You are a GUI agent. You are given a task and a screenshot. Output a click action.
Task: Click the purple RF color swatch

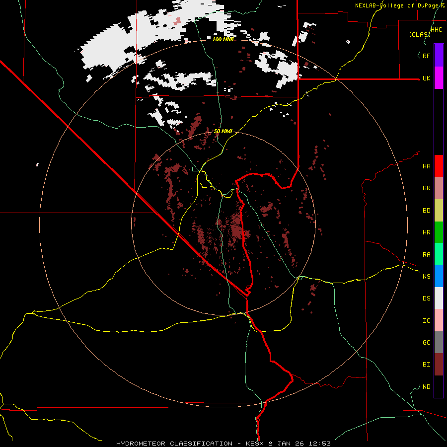pos(439,56)
